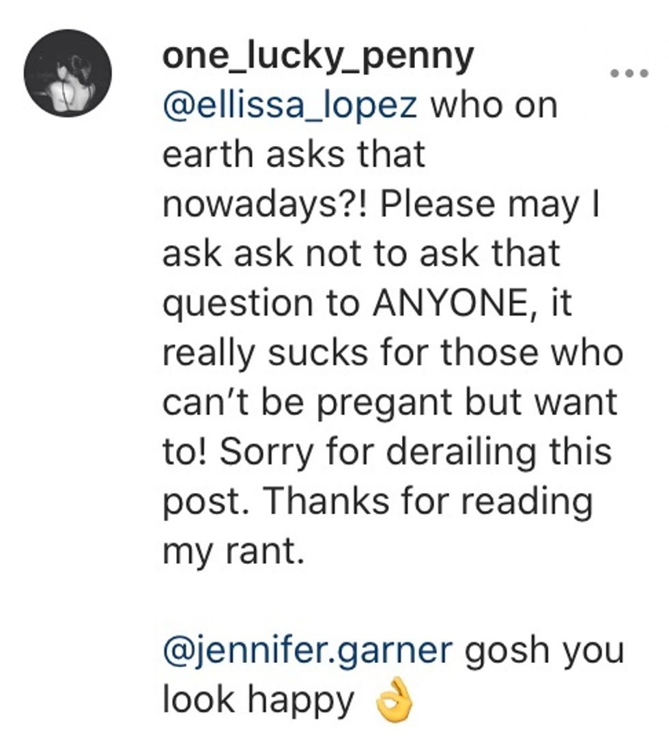Open the @ellissa_lopez mention
This screenshot has height=745, width=669.
pyautogui.click(x=289, y=107)
